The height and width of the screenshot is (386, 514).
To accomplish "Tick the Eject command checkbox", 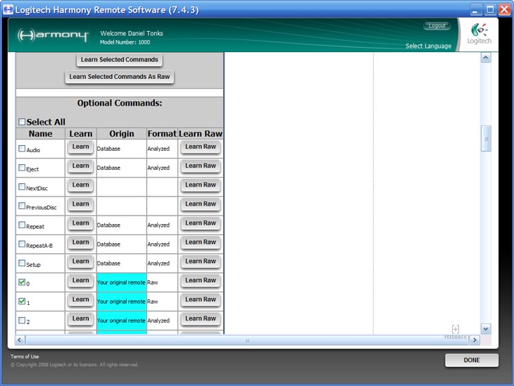I will click(22, 168).
